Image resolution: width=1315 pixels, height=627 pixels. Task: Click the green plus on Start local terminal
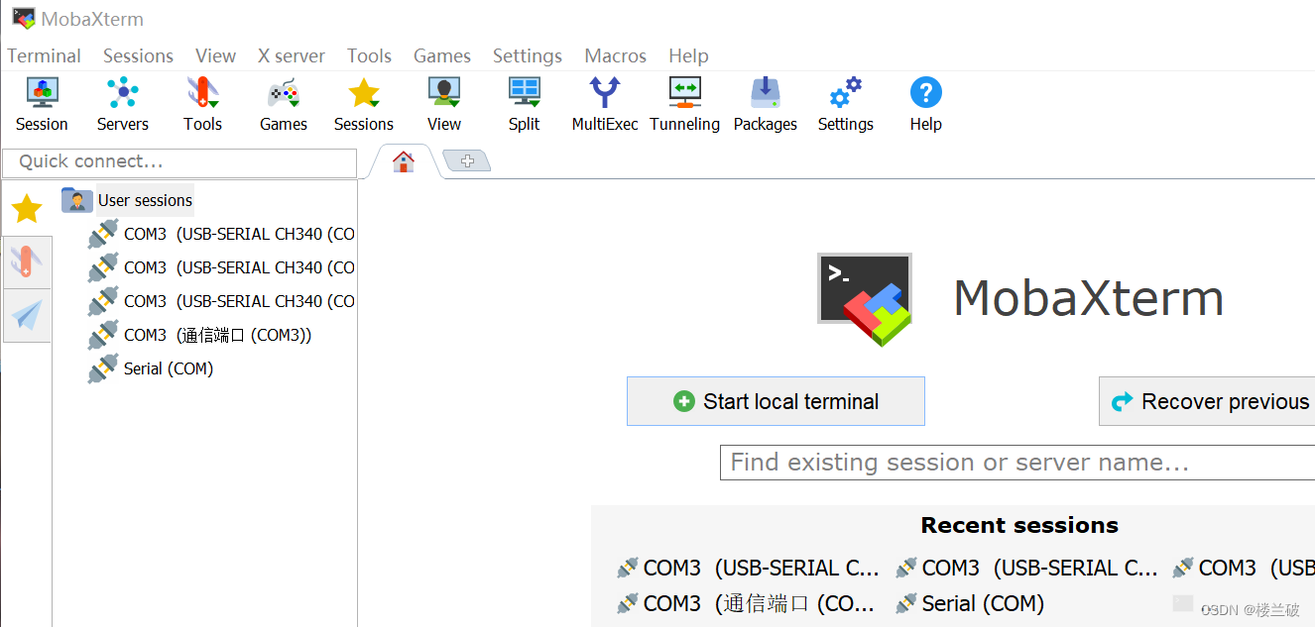(683, 401)
